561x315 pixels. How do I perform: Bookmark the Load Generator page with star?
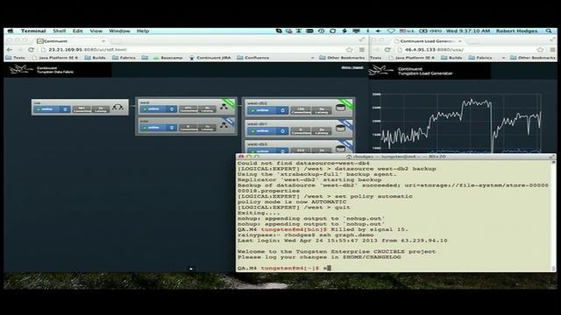coord(541,50)
